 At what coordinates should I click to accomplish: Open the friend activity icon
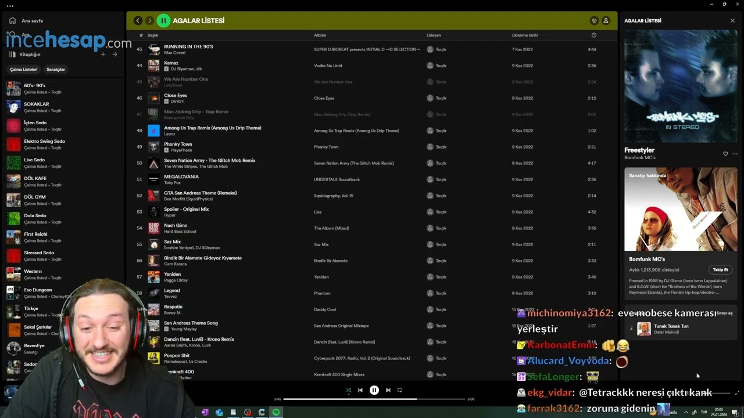(594, 20)
